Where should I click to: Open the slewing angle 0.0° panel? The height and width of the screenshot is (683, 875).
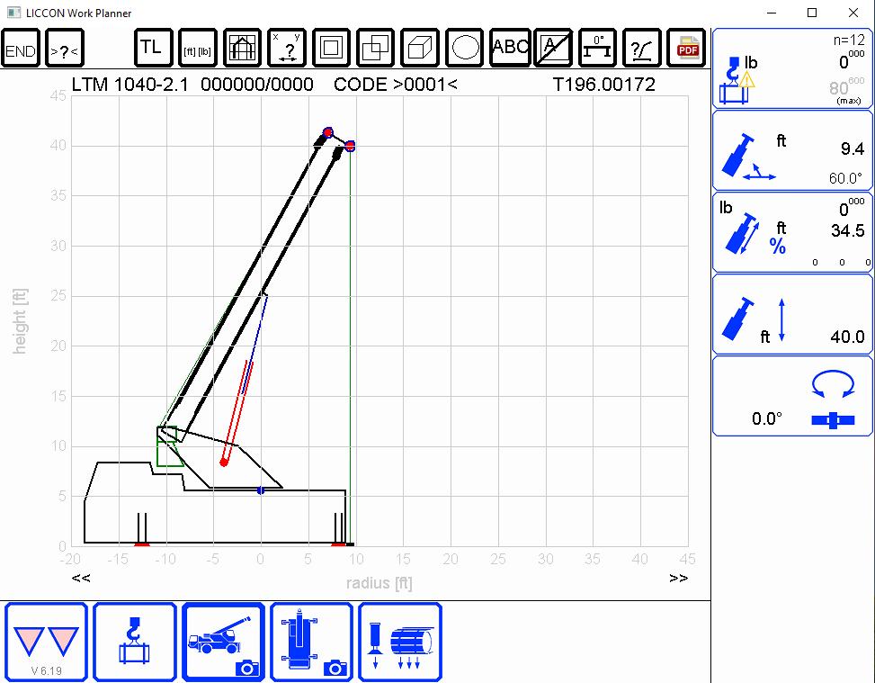click(792, 396)
